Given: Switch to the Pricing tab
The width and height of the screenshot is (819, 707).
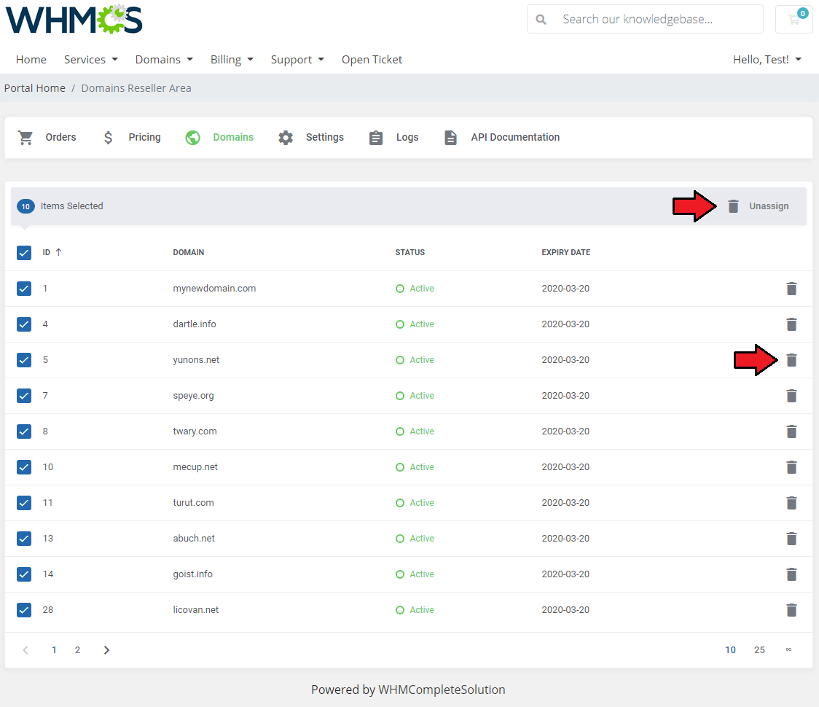Looking at the screenshot, I should tap(132, 138).
